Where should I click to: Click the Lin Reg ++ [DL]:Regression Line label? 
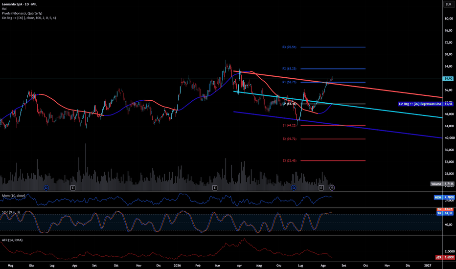click(x=420, y=104)
